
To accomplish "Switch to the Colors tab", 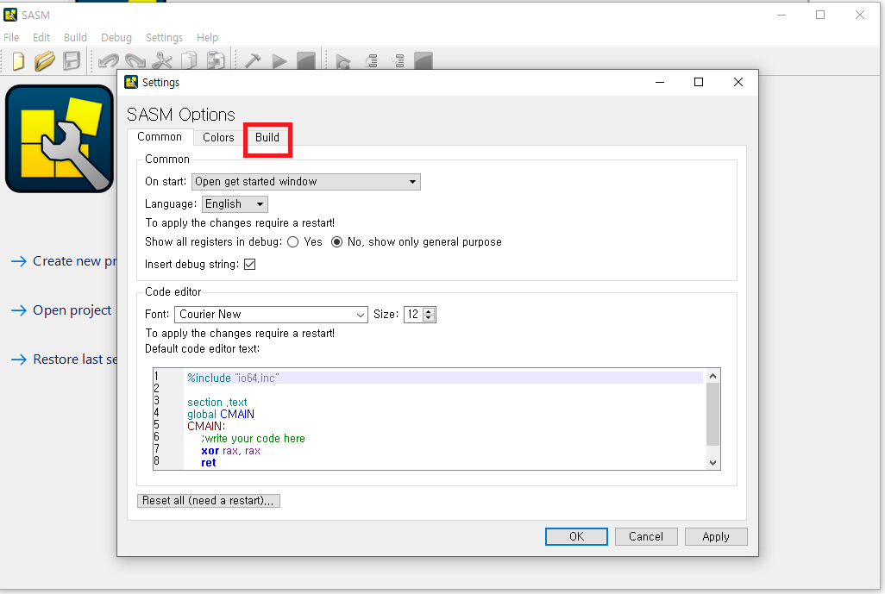I will [218, 138].
